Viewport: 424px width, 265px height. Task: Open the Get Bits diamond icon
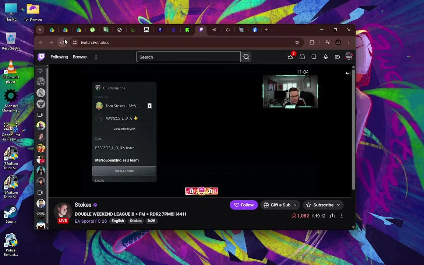click(326, 57)
